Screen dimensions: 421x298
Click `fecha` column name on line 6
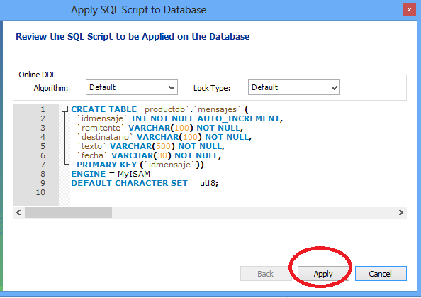(92, 155)
